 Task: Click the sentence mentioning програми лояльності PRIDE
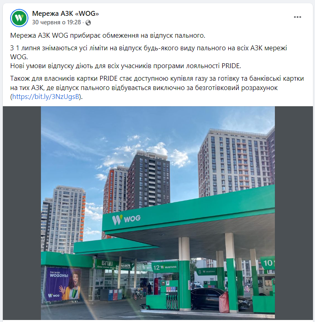126,66
